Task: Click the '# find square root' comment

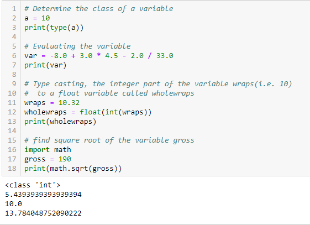Action: click(109, 140)
